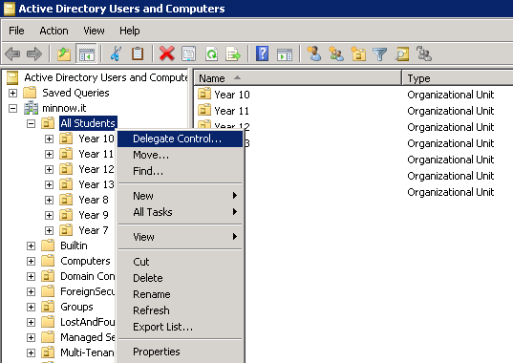This screenshot has width=513, height=363.
Task: Select Builtin in the tree
Action: (74, 246)
